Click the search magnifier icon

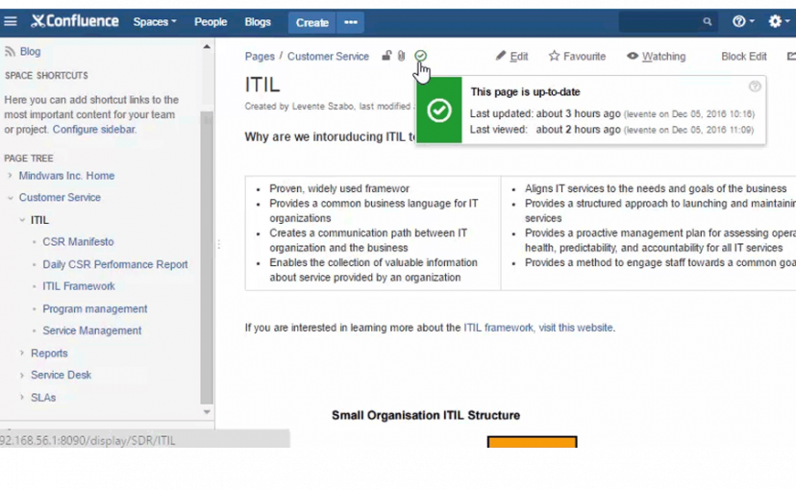pos(708,22)
